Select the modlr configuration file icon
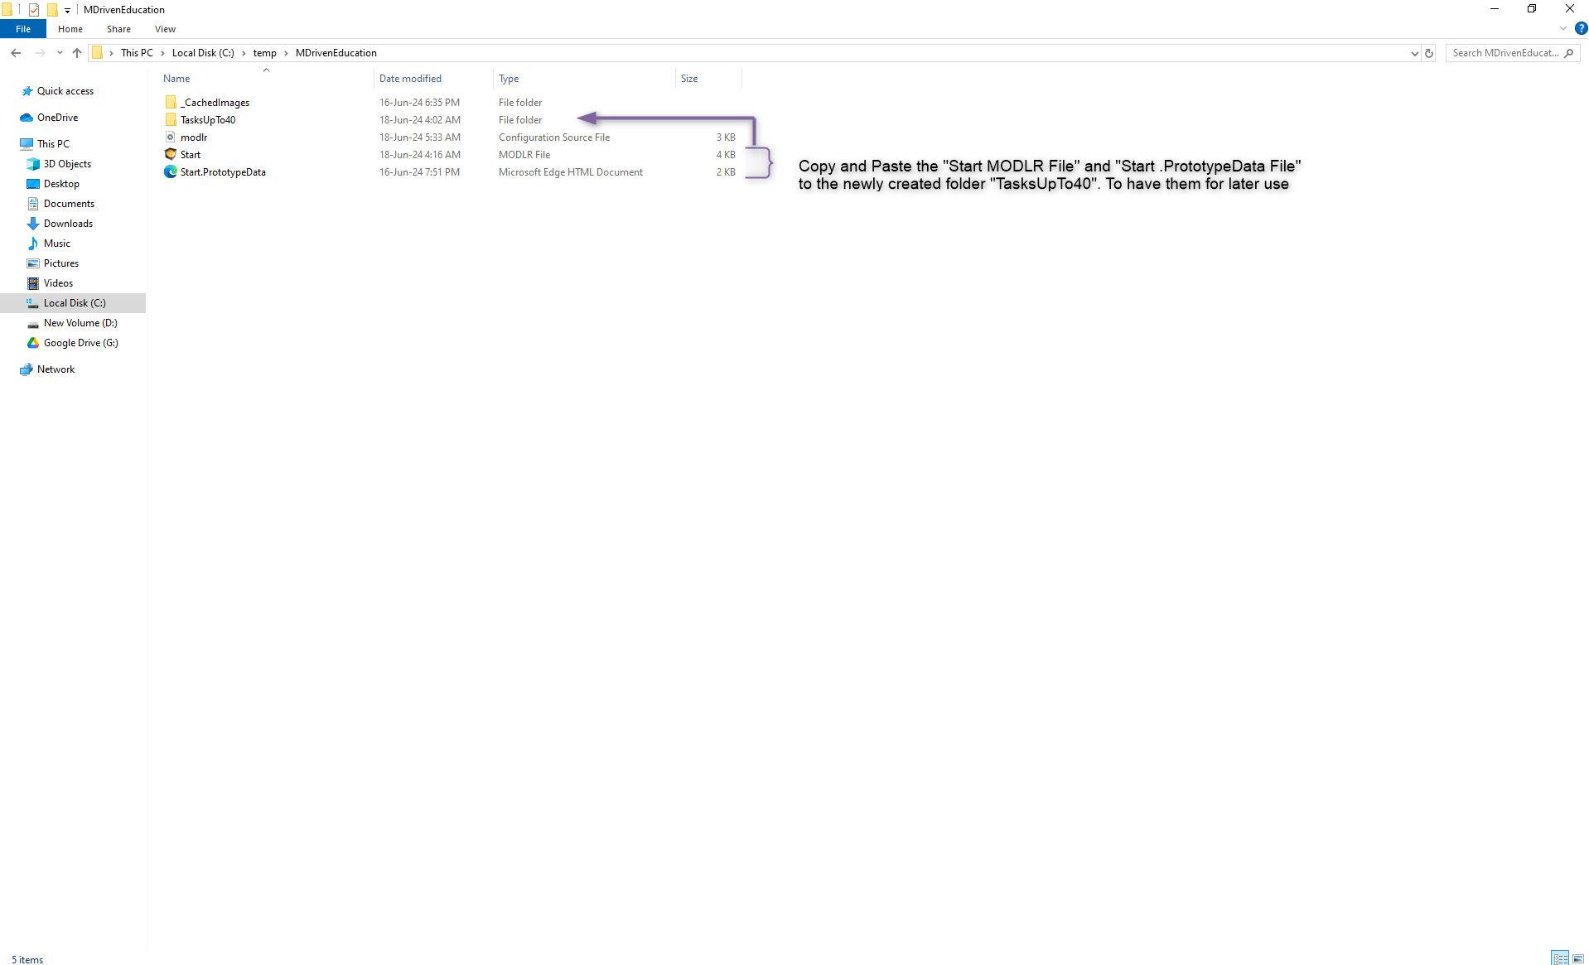The image size is (1589, 965). pyautogui.click(x=171, y=138)
